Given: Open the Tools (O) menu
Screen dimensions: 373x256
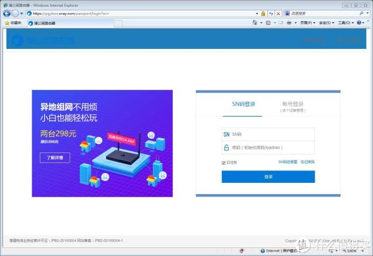Looking at the screenshot, I should (x=346, y=23).
